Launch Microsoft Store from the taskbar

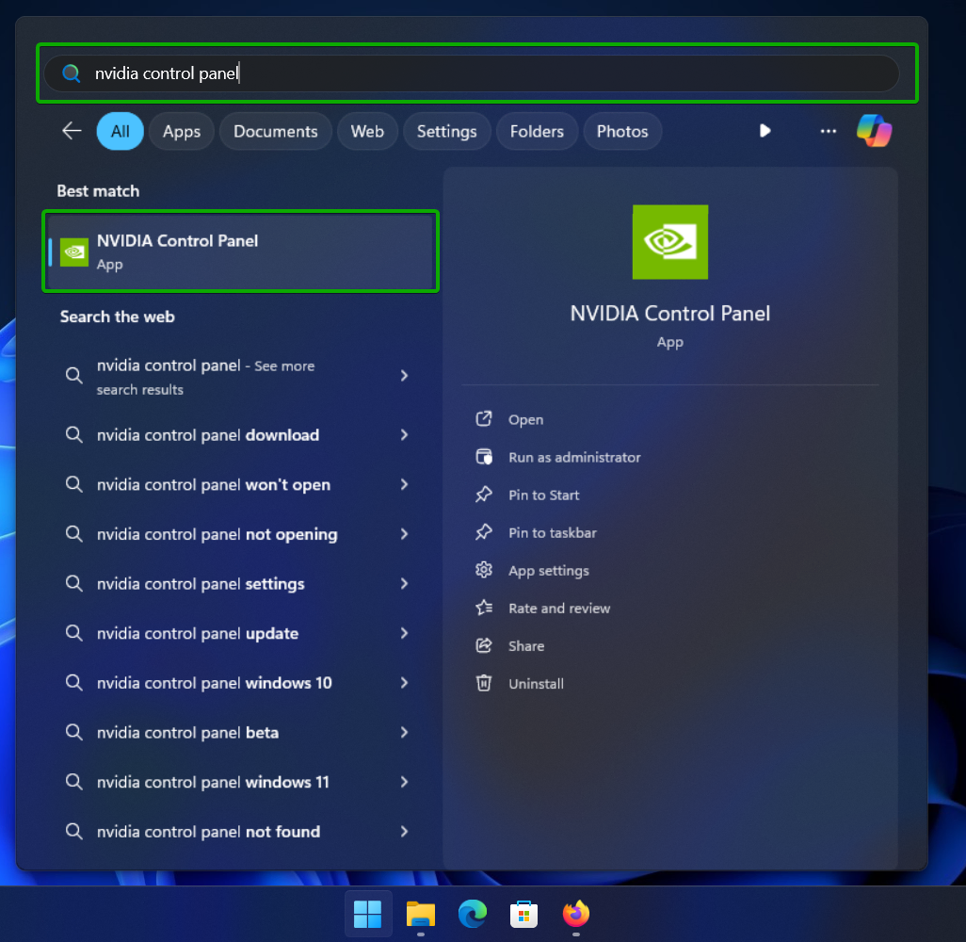(x=523, y=914)
